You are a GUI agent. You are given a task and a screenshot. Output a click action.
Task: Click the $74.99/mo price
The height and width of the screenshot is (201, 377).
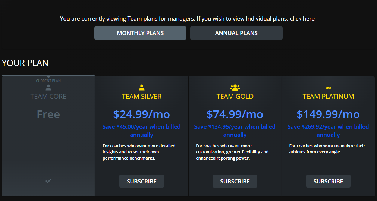[235, 114]
